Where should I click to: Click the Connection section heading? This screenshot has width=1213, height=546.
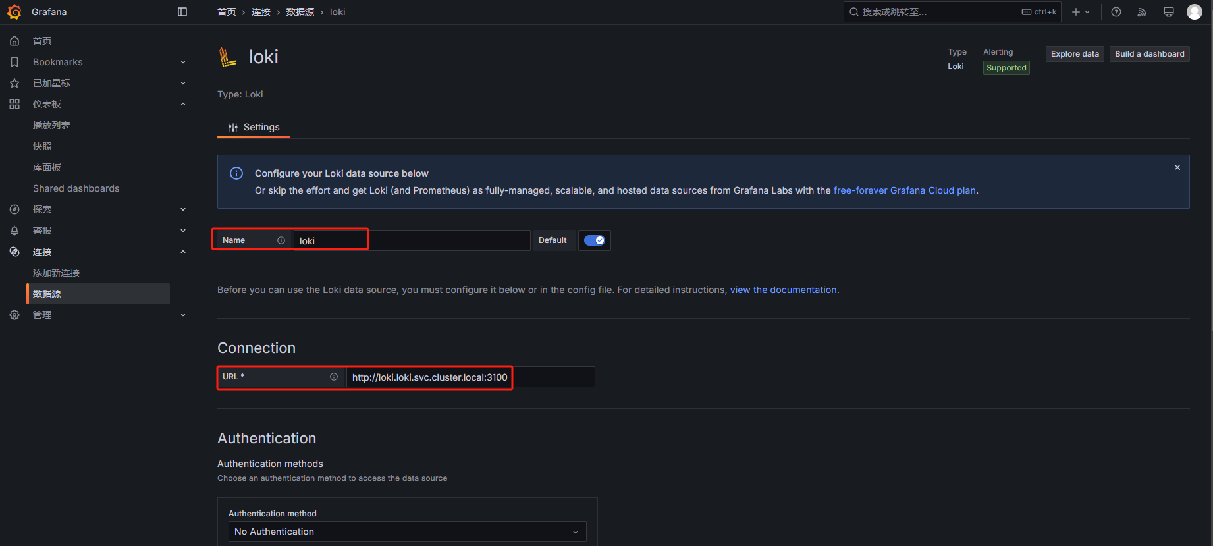257,348
